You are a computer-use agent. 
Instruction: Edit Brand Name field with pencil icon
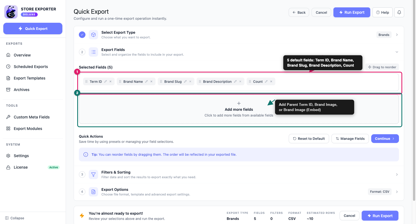click(146, 81)
